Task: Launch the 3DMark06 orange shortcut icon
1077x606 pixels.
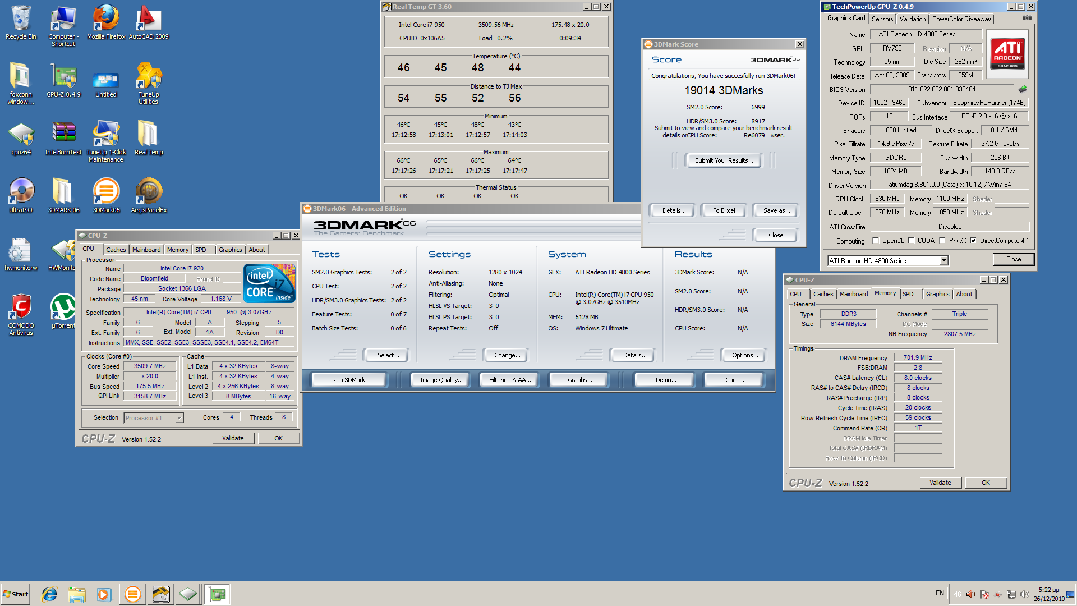Action: pos(106,196)
